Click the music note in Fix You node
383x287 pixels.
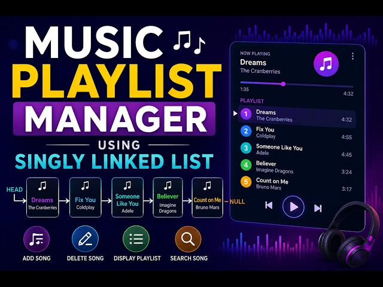click(x=85, y=186)
